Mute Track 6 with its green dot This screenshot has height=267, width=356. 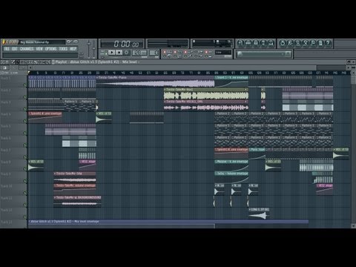click(24, 145)
